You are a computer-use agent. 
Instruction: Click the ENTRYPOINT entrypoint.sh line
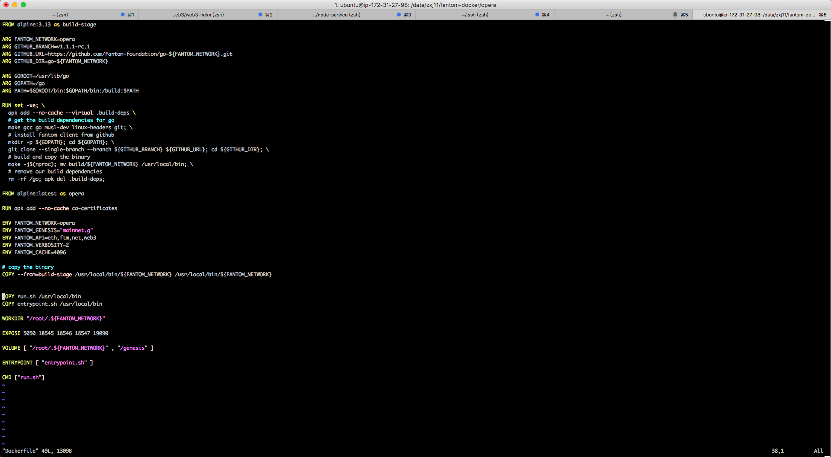coord(48,362)
